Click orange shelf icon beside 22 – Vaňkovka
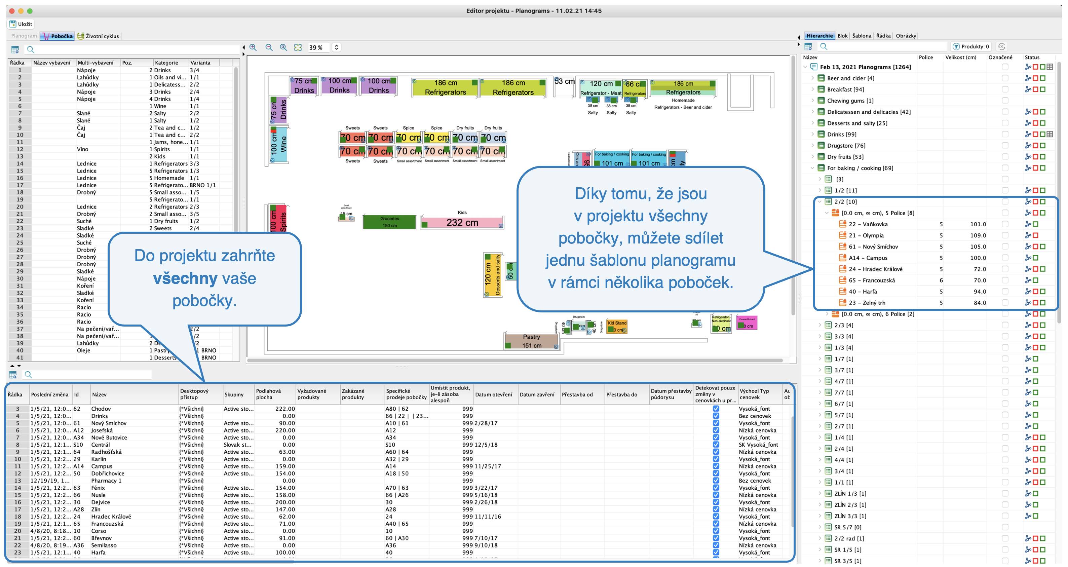Screen dimensions: 1068x567 [842, 224]
